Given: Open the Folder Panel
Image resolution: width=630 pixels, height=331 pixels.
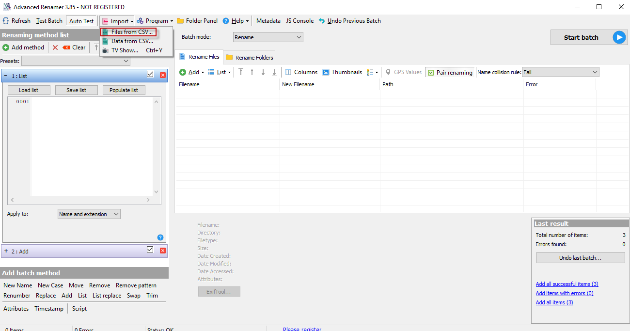Looking at the screenshot, I should [197, 21].
